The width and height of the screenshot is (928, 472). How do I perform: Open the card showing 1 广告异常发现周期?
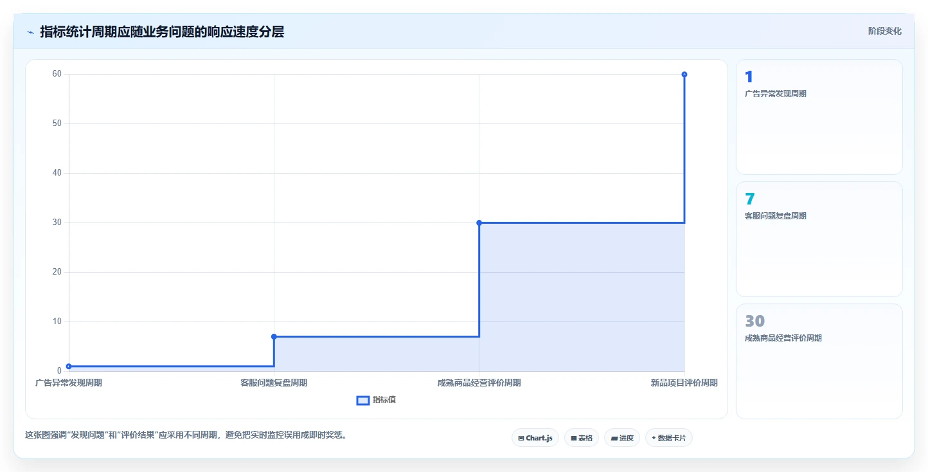click(819, 117)
